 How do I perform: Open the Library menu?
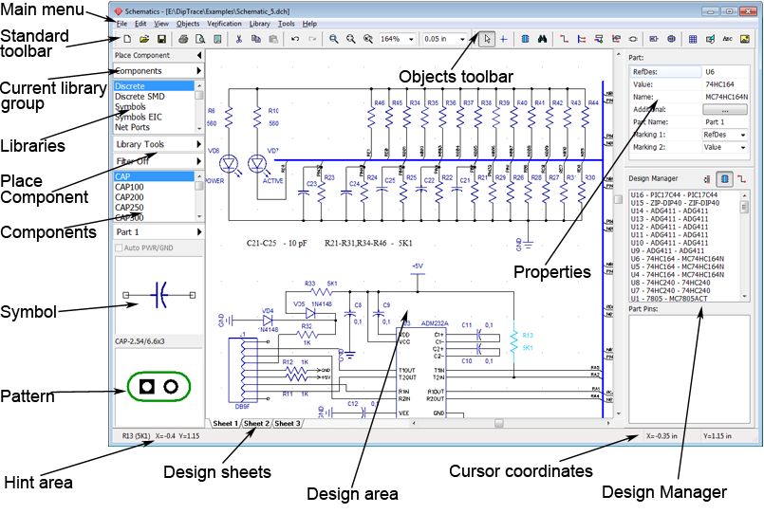[x=259, y=24]
